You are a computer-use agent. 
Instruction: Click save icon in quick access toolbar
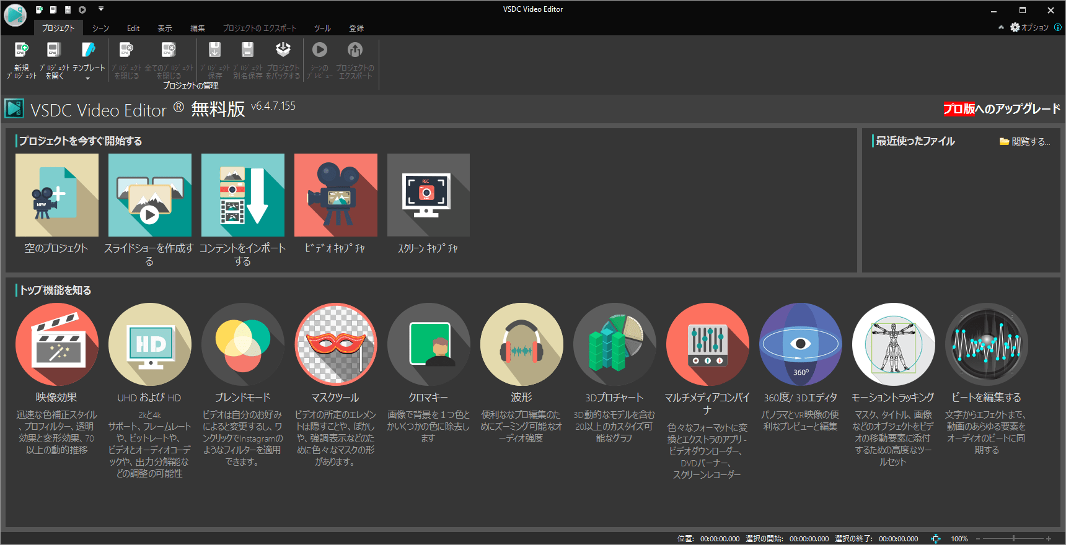68,9
